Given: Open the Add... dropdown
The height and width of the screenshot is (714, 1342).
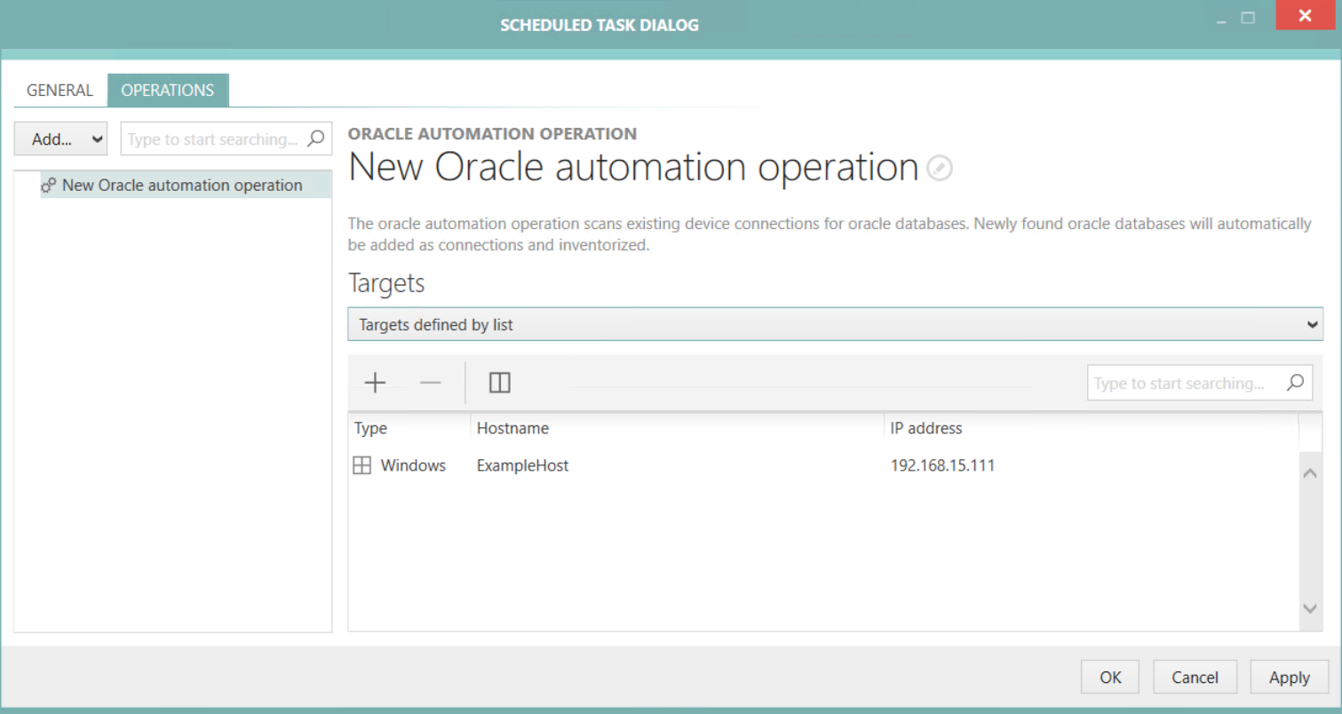Looking at the screenshot, I should (x=60, y=139).
